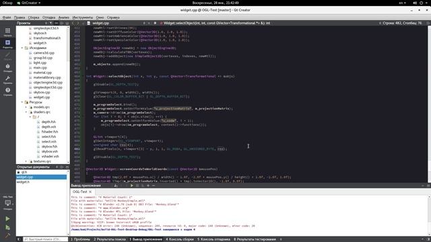Open the Welcome (Начало) mode
This screenshot has height=242, width=431.
point(7,32)
